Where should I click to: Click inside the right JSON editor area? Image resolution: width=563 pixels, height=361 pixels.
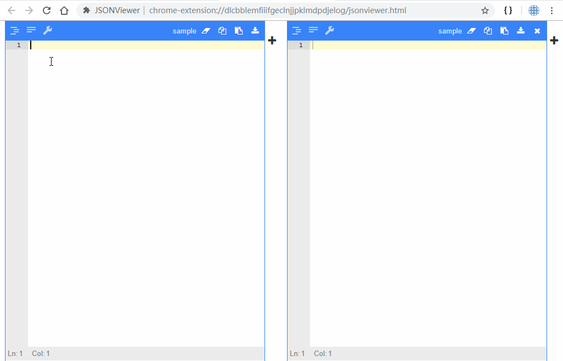pyautogui.click(x=428, y=194)
